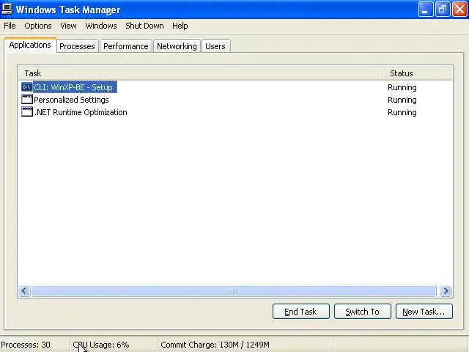The height and width of the screenshot is (352, 469).
Task: Click the horizontal scrollbar thumb
Action: coord(234,290)
